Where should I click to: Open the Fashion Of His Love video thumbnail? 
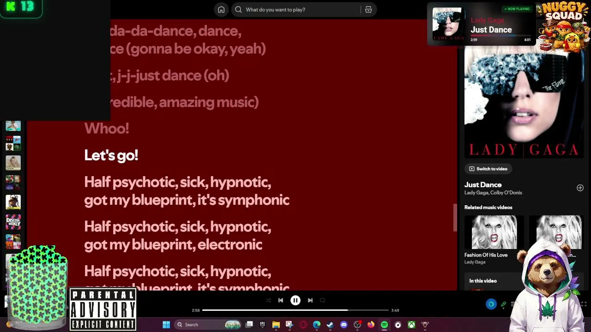pos(494,232)
